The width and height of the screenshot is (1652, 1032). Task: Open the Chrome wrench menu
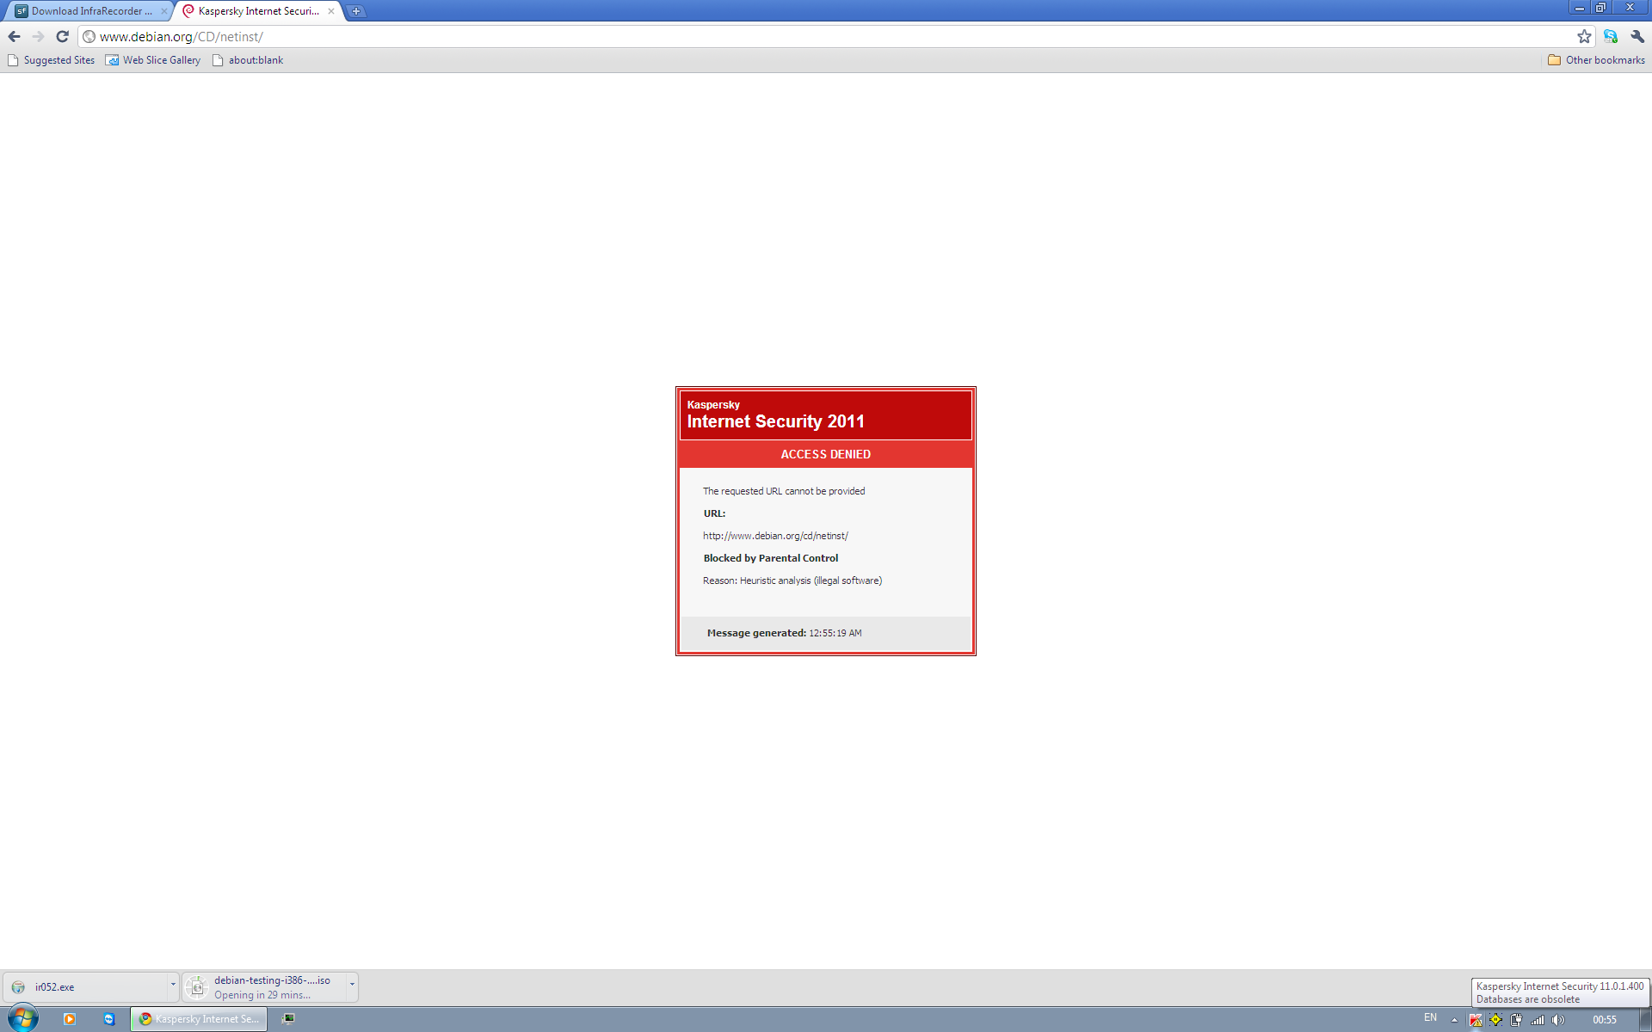pyautogui.click(x=1637, y=36)
